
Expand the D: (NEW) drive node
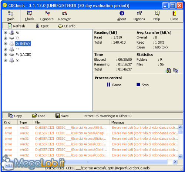pos(5,44)
